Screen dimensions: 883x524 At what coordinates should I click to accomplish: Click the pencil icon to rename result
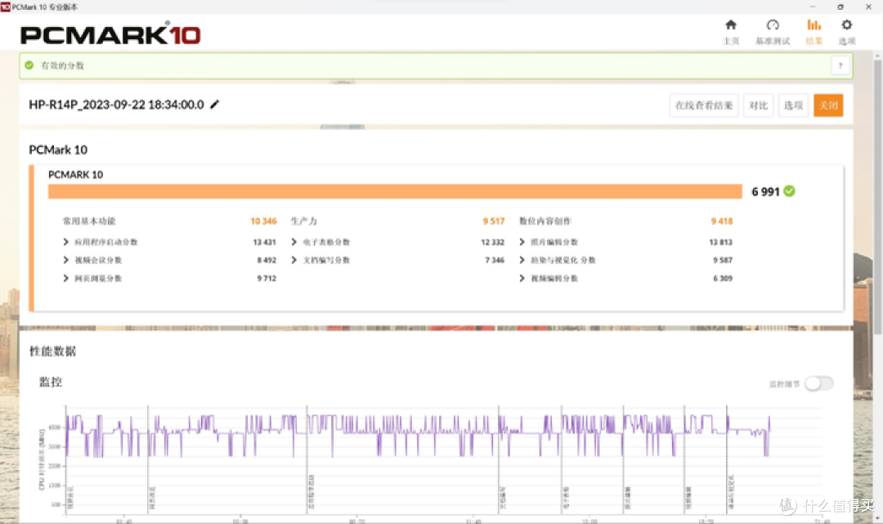[214, 105]
